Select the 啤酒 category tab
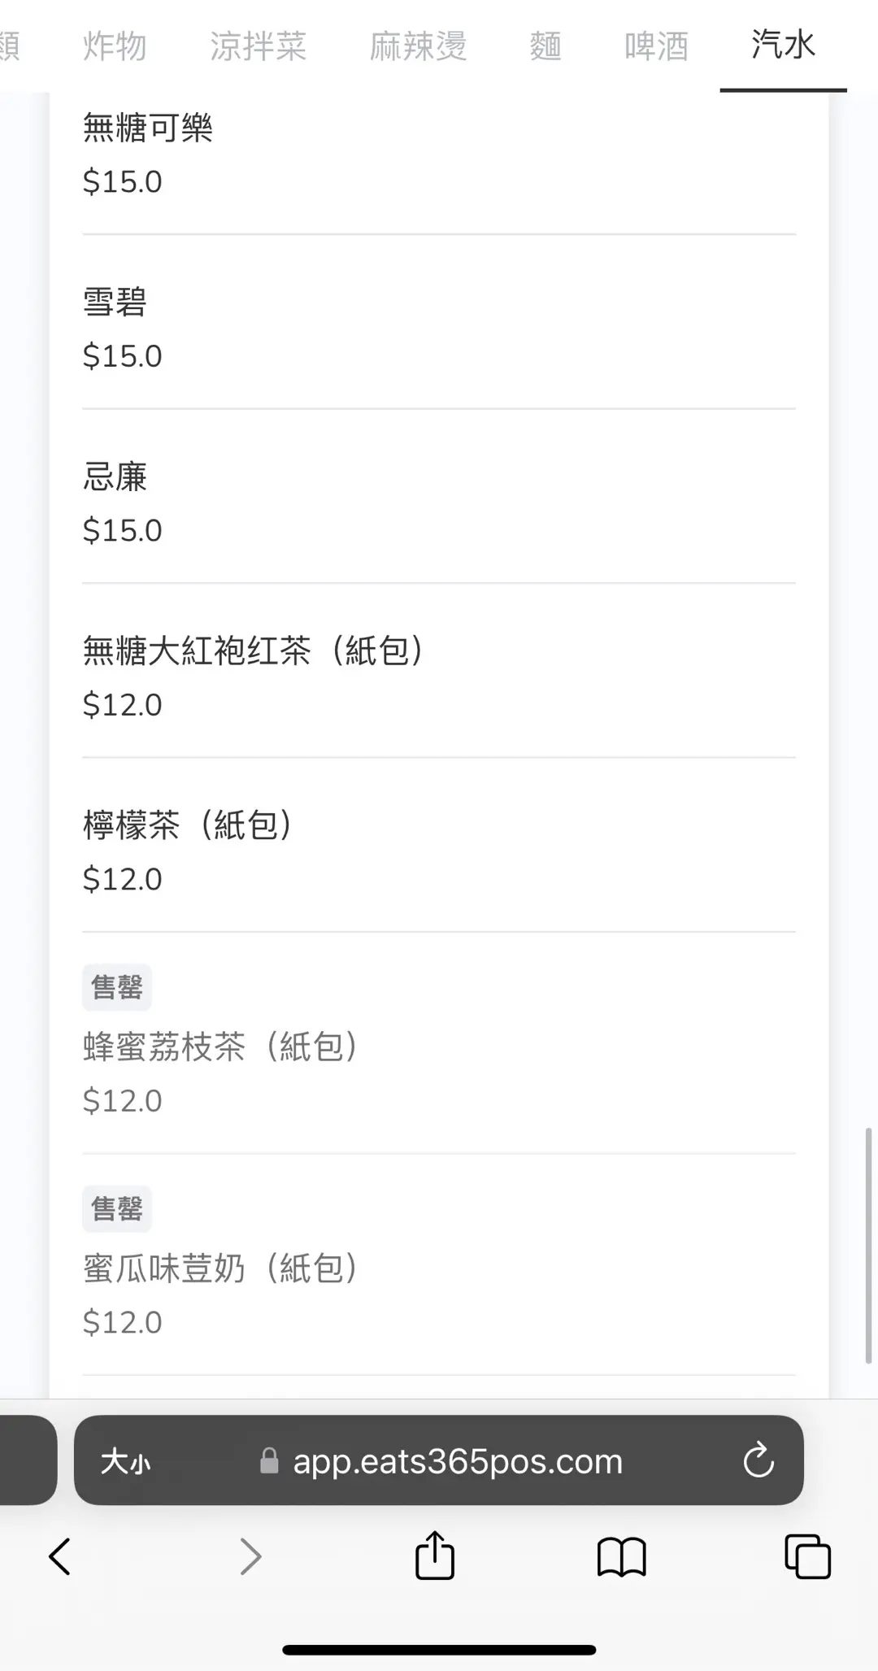 coord(656,46)
